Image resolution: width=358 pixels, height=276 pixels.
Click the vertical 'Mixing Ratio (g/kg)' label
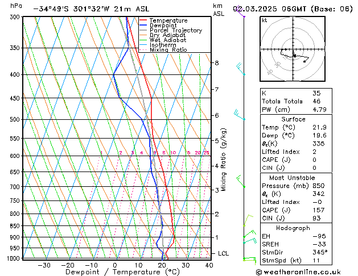click(x=223, y=160)
